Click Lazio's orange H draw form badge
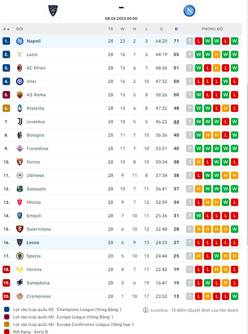This screenshot has height=334, width=248. pos(217,55)
